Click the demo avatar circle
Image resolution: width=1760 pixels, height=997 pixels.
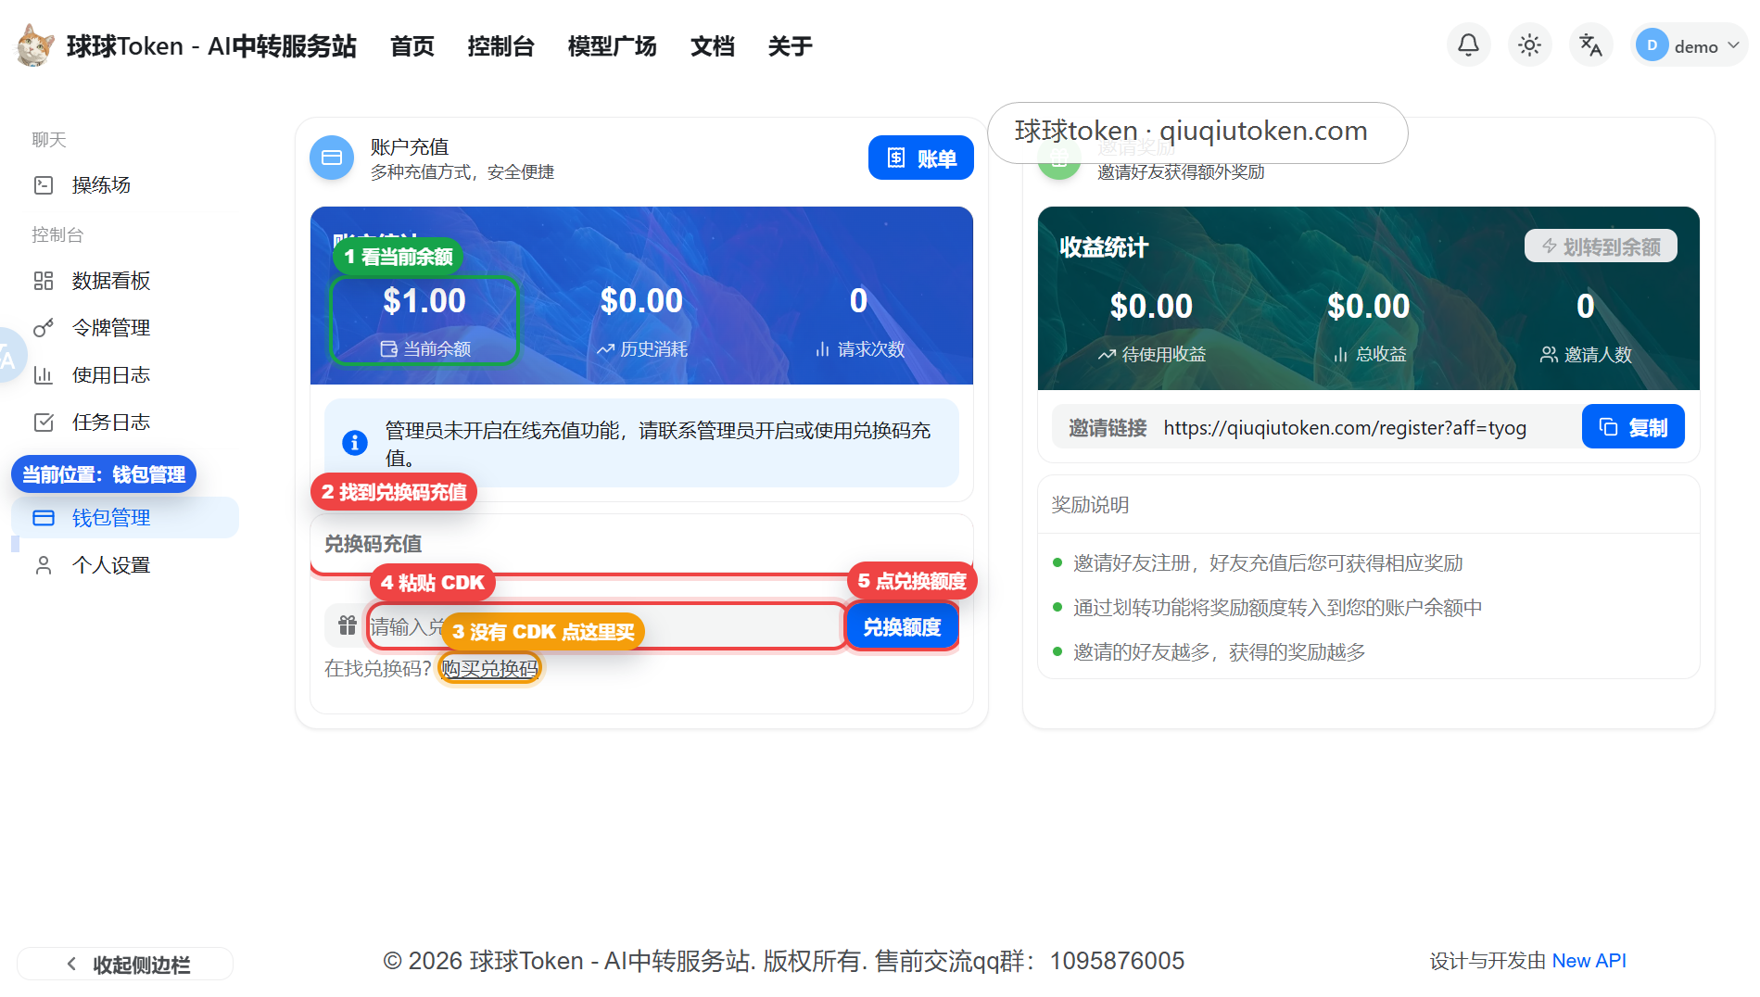1652,45
